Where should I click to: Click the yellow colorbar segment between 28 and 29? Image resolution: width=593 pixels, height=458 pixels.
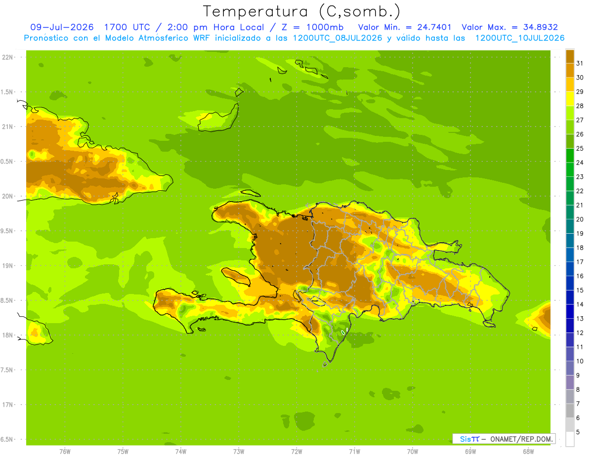570,99
